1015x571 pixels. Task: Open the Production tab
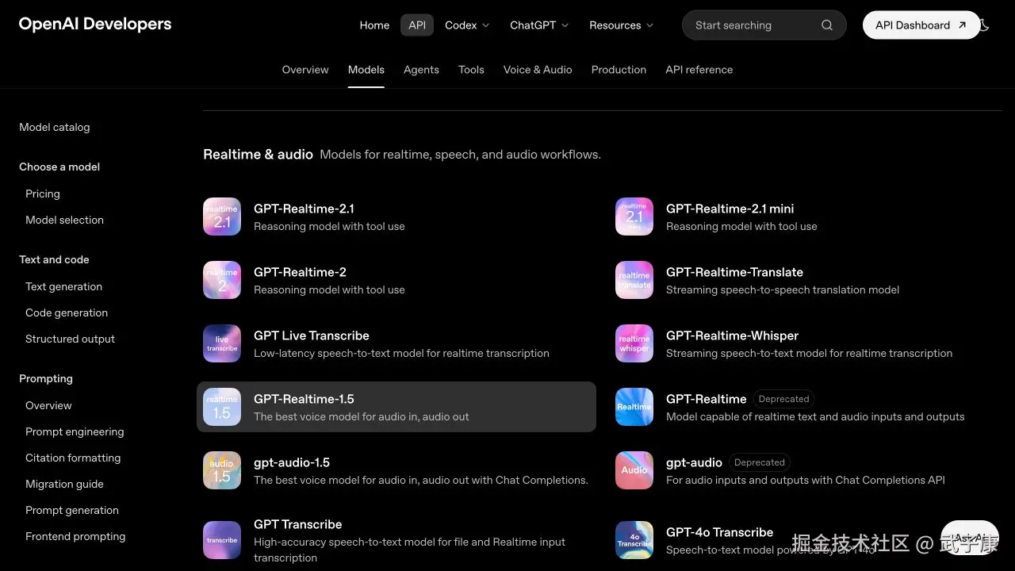coord(619,70)
